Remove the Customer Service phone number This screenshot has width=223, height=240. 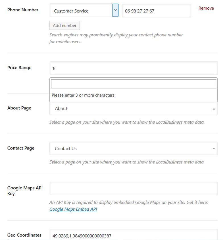pos(206,8)
